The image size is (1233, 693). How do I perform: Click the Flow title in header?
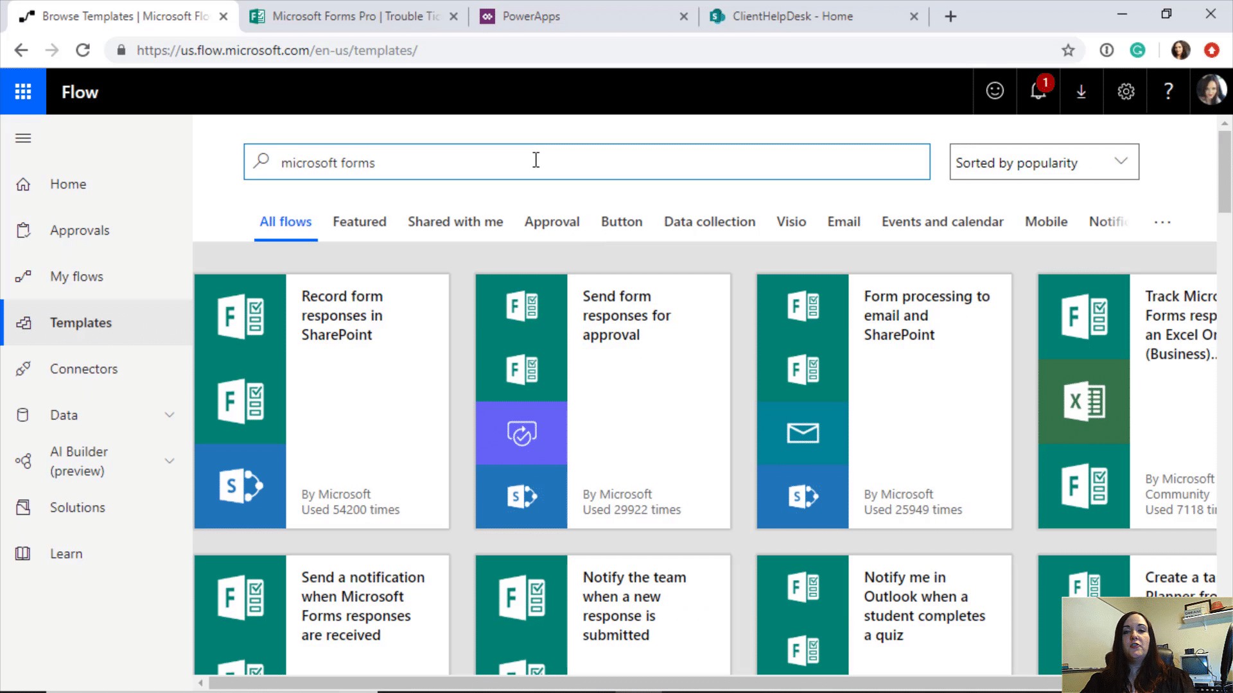(x=80, y=92)
